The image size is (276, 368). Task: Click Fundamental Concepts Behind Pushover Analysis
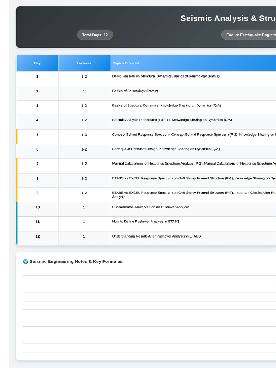tap(151, 207)
